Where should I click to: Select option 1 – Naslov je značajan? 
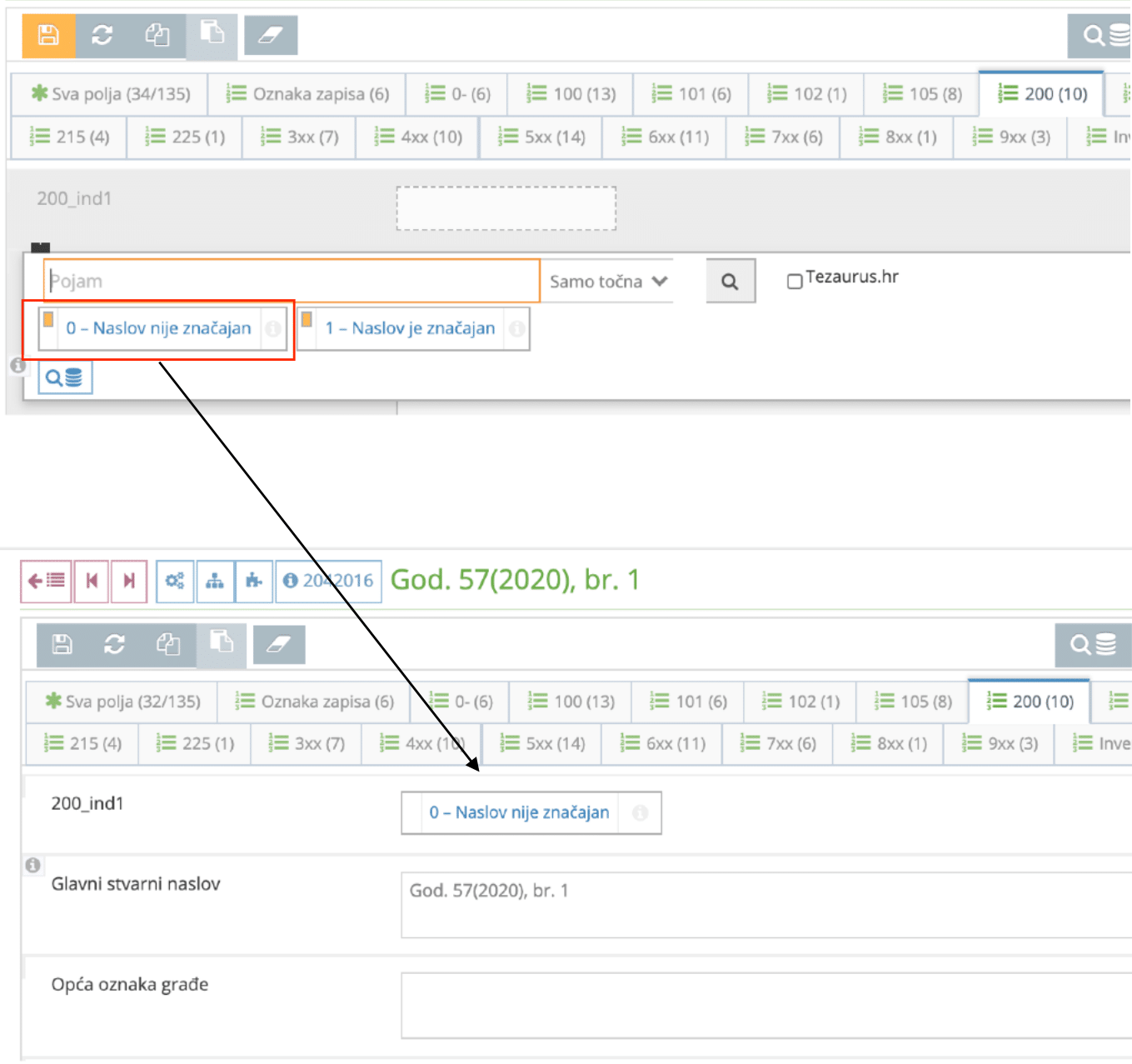pyautogui.click(x=410, y=328)
